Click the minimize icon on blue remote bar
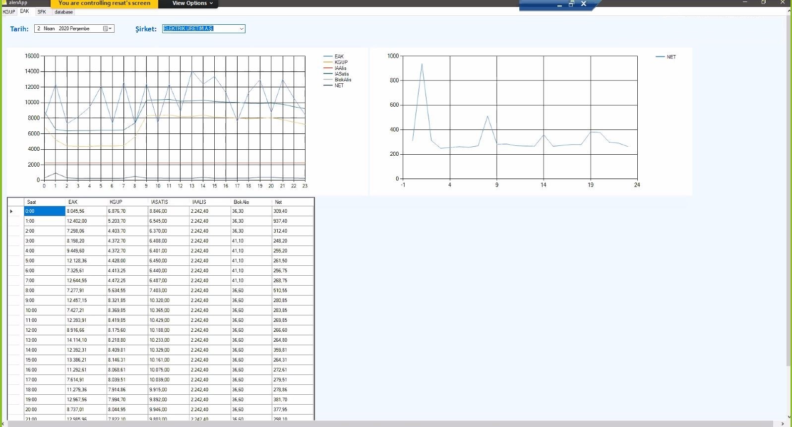Screen dimensions: 792x427 (x=559, y=4)
